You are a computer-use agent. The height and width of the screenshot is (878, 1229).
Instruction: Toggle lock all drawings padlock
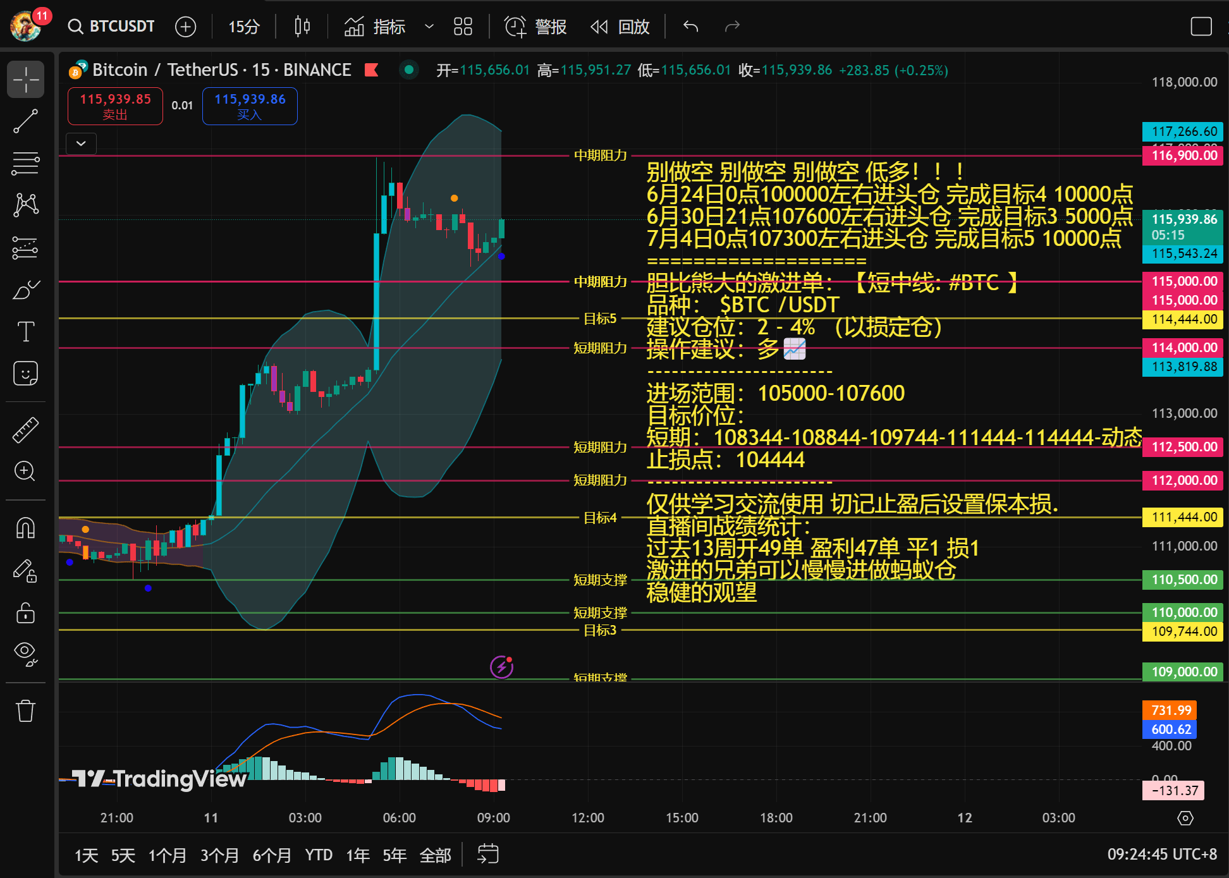pyautogui.click(x=26, y=613)
